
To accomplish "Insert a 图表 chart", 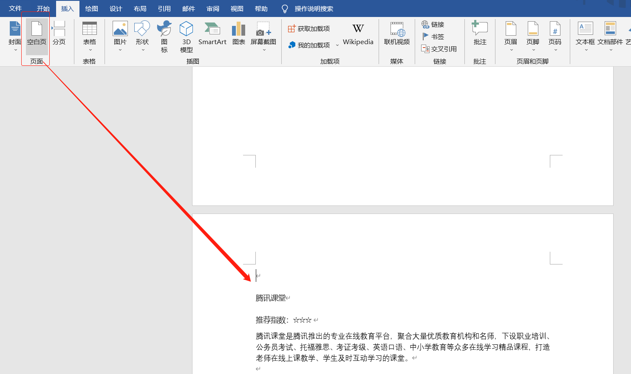I will point(239,34).
